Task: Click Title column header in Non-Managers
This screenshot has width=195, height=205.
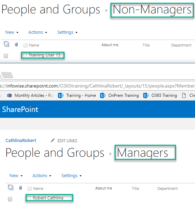Action: [146, 45]
